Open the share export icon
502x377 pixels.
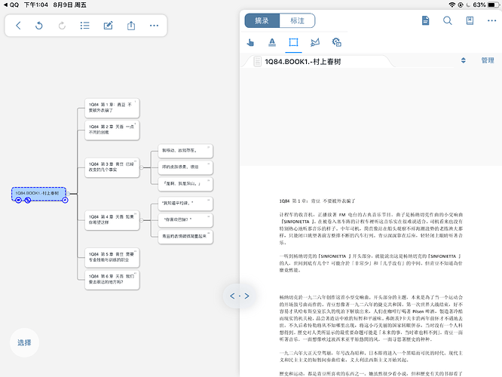coord(131,26)
